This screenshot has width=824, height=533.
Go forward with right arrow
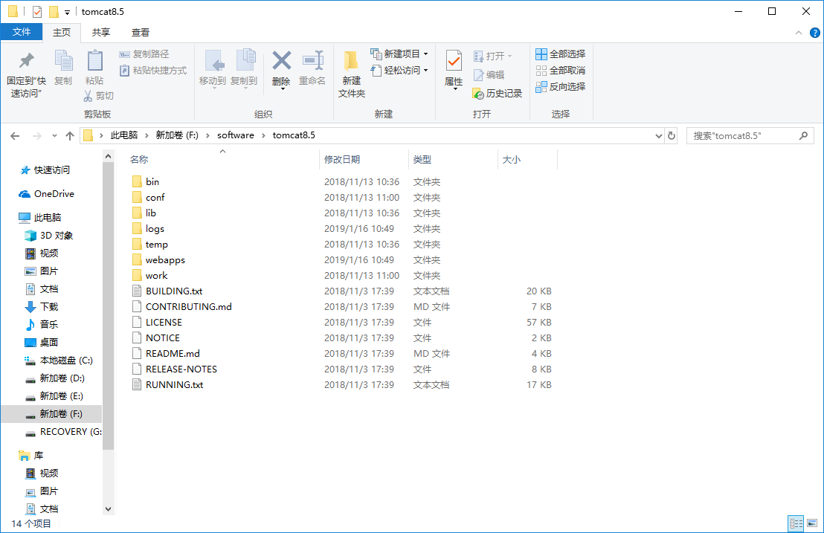tap(36, 136)
